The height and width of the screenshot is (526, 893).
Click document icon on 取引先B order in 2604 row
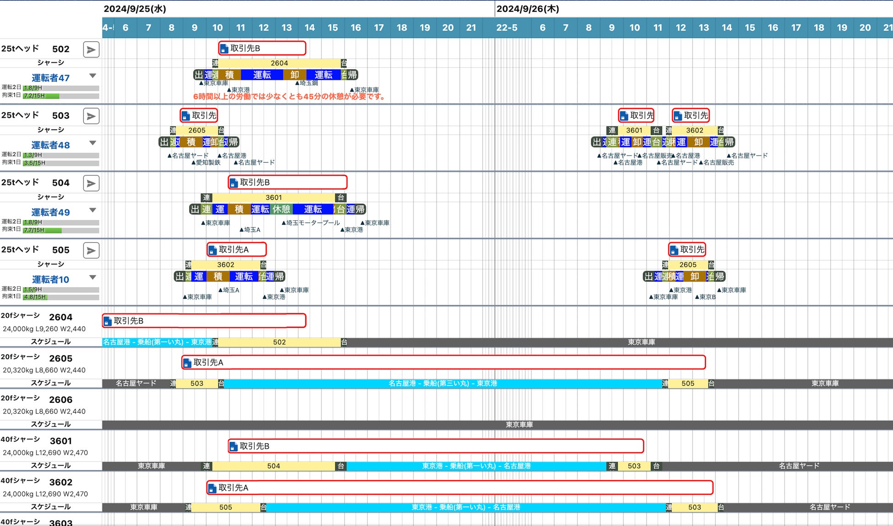[x=108, y=321]
